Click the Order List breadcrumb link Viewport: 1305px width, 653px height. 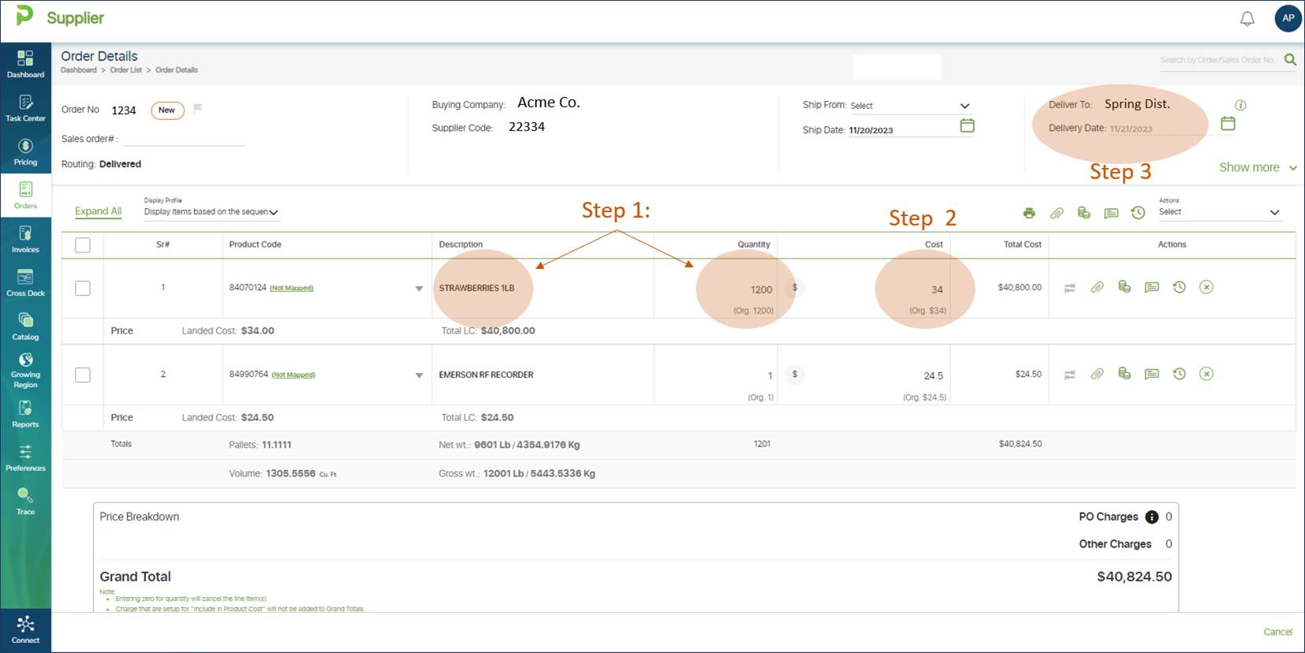126,70
